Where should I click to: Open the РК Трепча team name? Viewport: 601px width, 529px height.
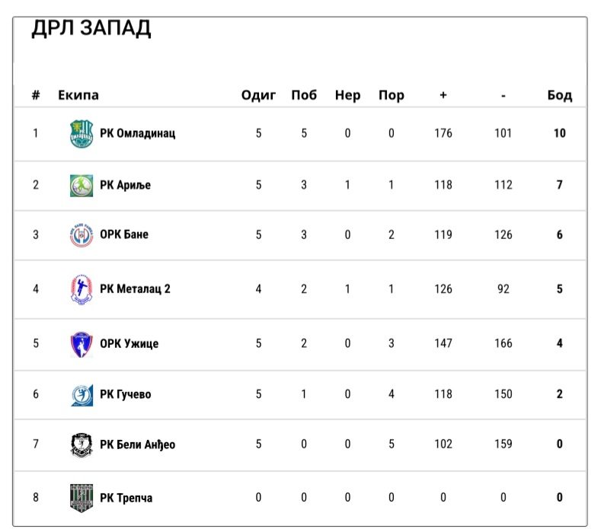pos(126,498)
